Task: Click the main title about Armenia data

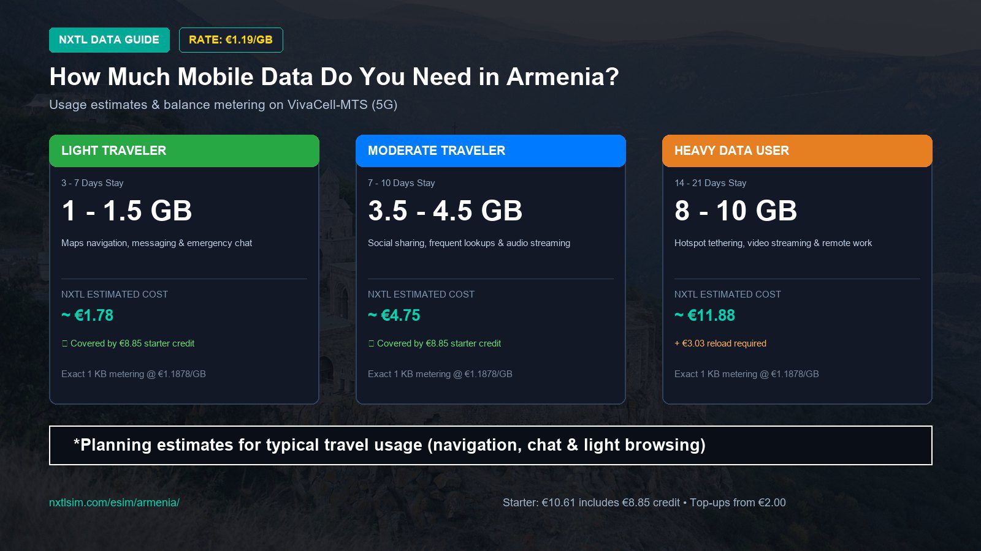Action: pos(334,77)
